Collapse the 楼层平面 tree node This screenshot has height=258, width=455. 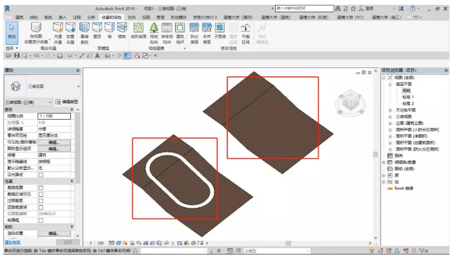click(390, 84)
